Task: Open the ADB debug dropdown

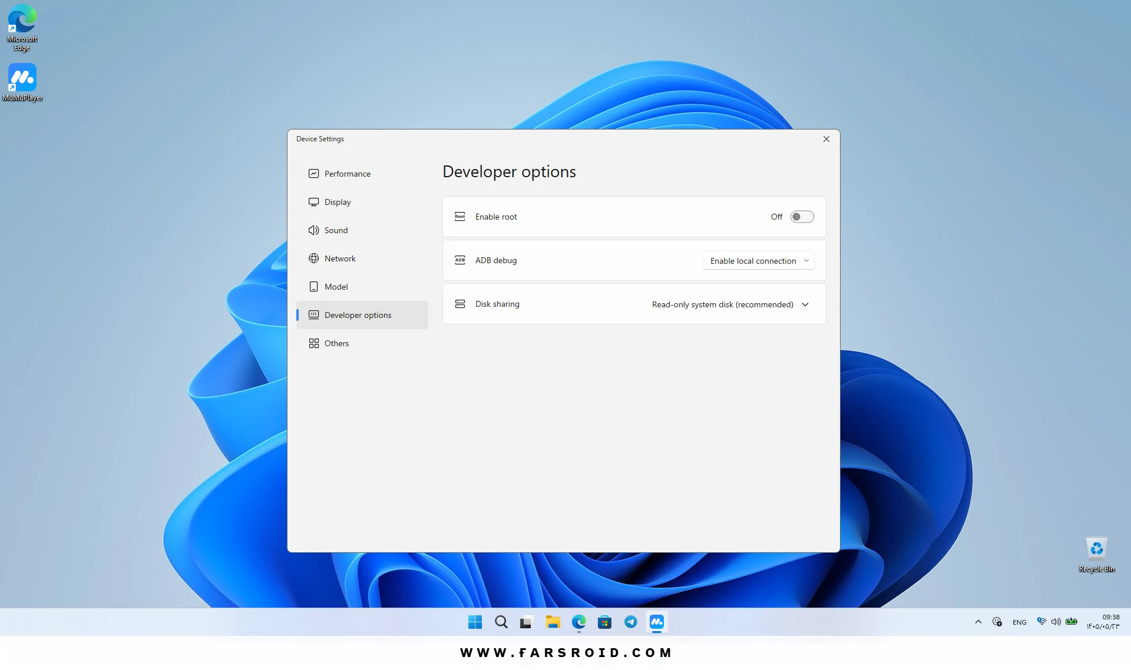Action: click(x=759, y=261)
